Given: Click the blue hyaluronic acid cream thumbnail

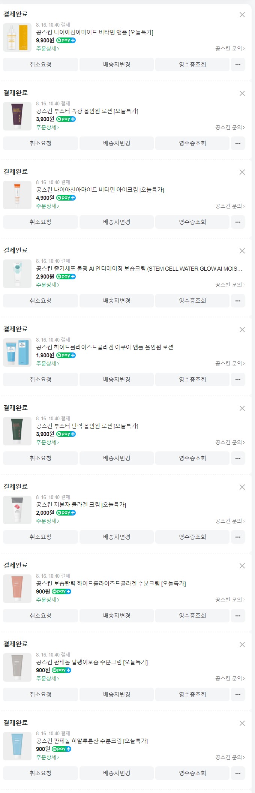Looking at the screenshot, I should 17,746.
